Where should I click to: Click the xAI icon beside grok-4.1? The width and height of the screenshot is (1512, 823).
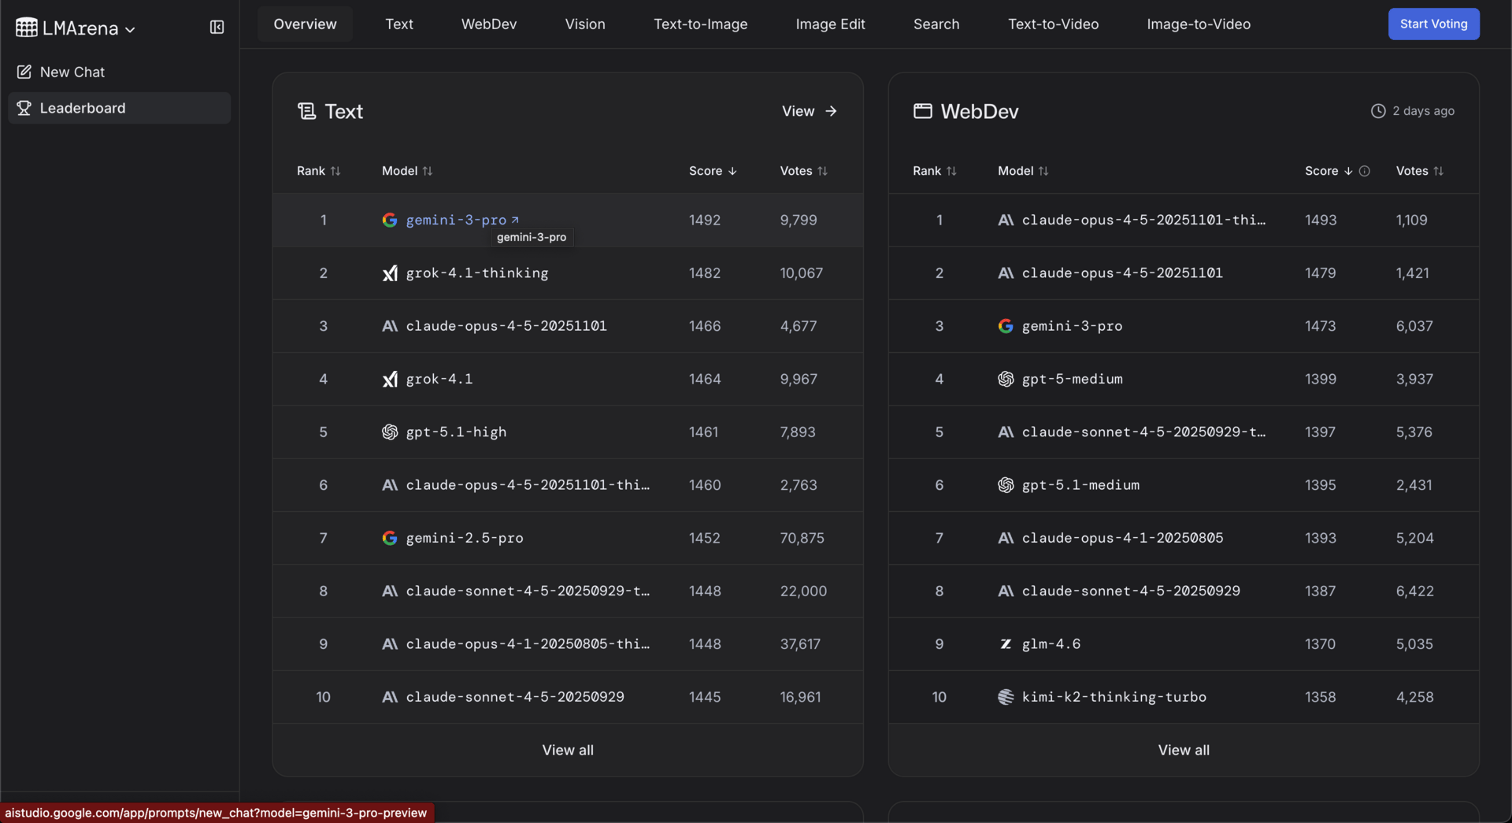pos(390,380)
